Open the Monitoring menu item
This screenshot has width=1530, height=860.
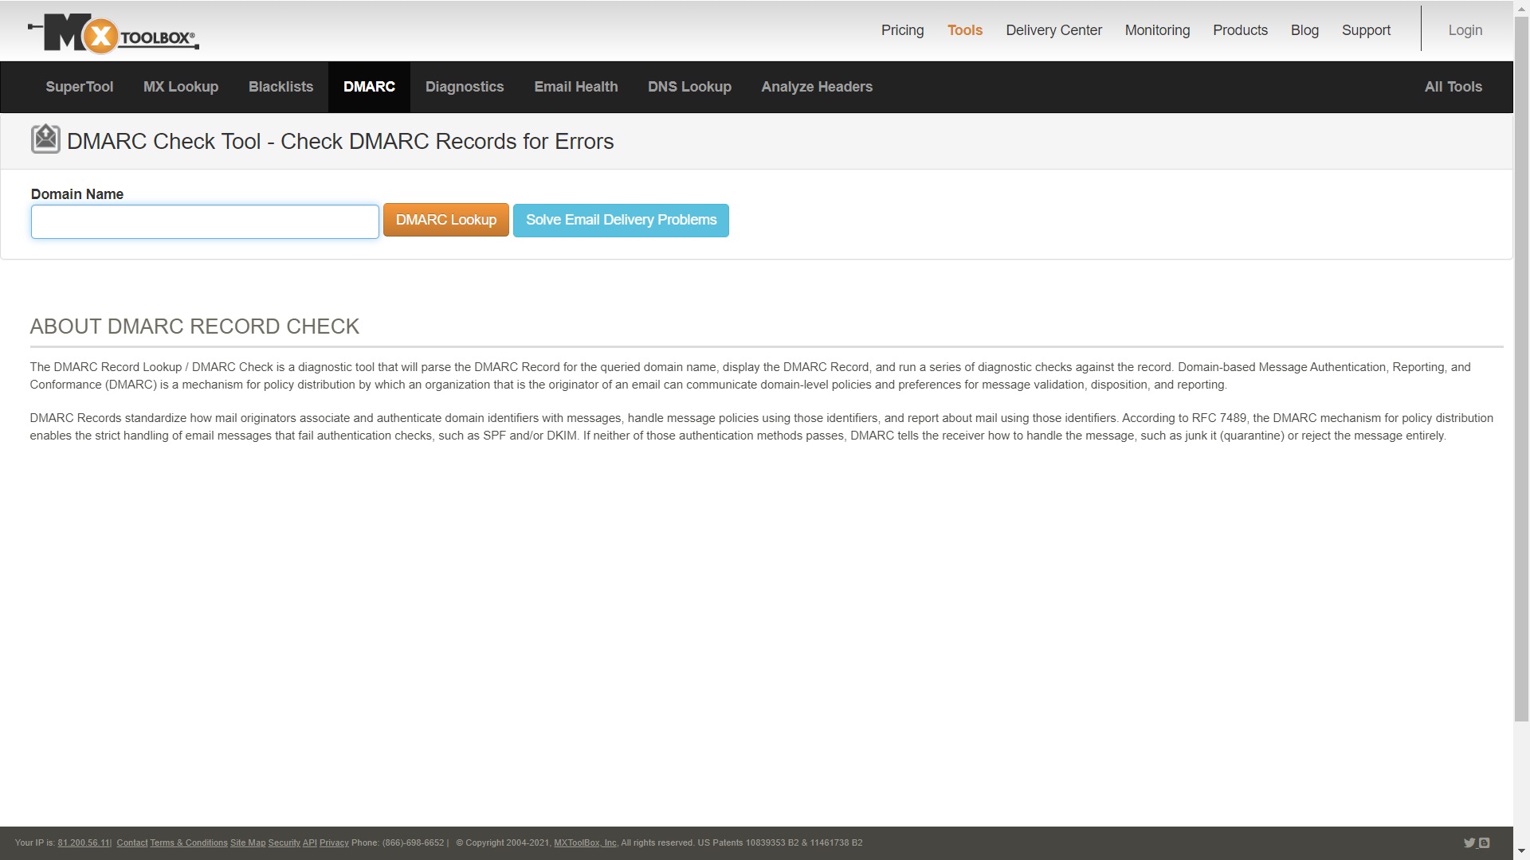coord(1157,30)
